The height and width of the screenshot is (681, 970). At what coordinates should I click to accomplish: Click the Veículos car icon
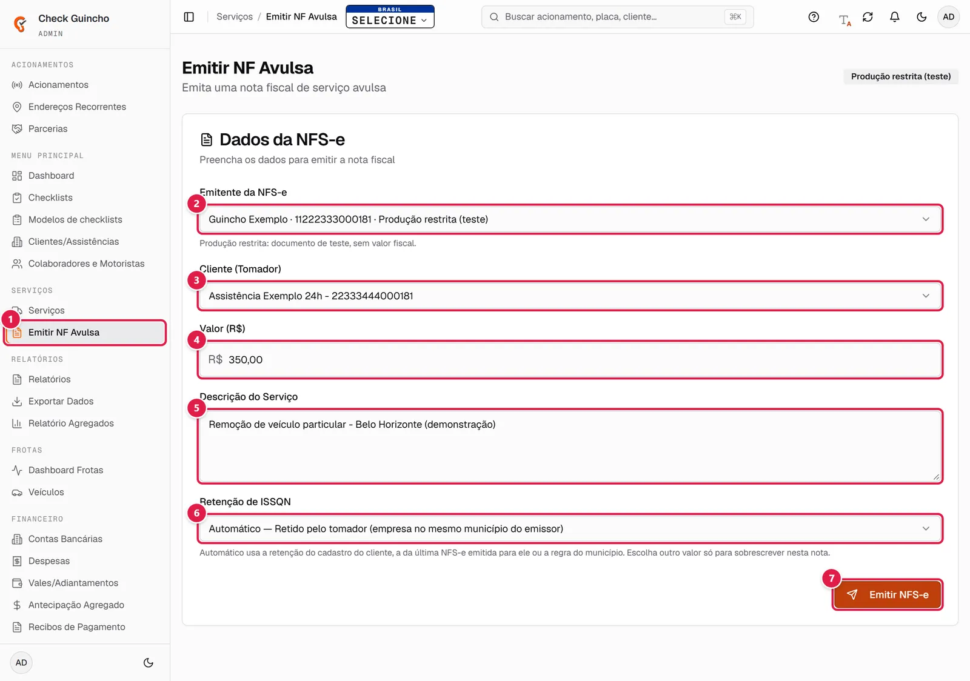[x=17, y=492]
